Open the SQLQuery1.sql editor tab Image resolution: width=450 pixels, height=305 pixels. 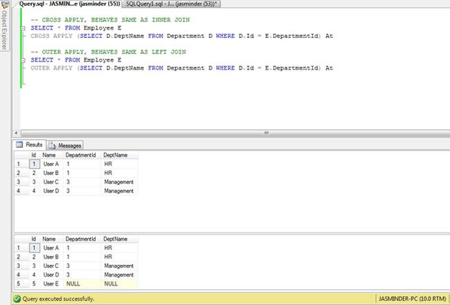coord(170,4)
